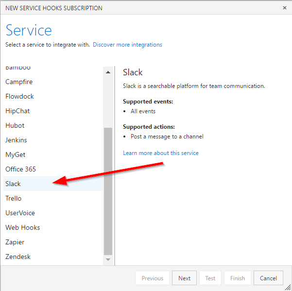
Task: Click scrollbar up arrow in service list
Action: pyautogui.click(x=108, y=72)
